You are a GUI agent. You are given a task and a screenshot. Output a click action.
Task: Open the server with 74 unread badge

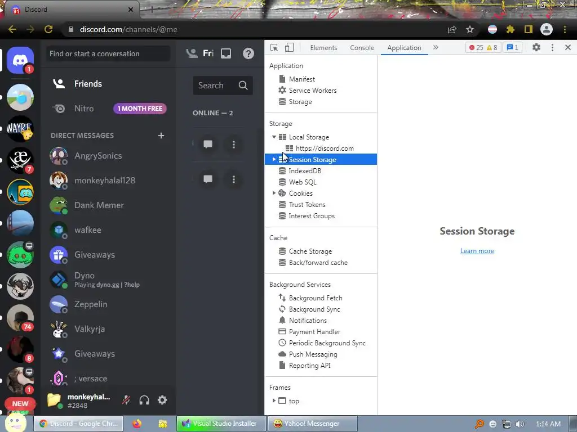point(20,318)
